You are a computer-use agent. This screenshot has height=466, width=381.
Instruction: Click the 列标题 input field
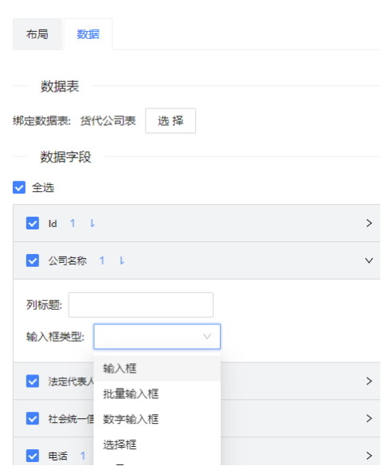pos(141,305)
